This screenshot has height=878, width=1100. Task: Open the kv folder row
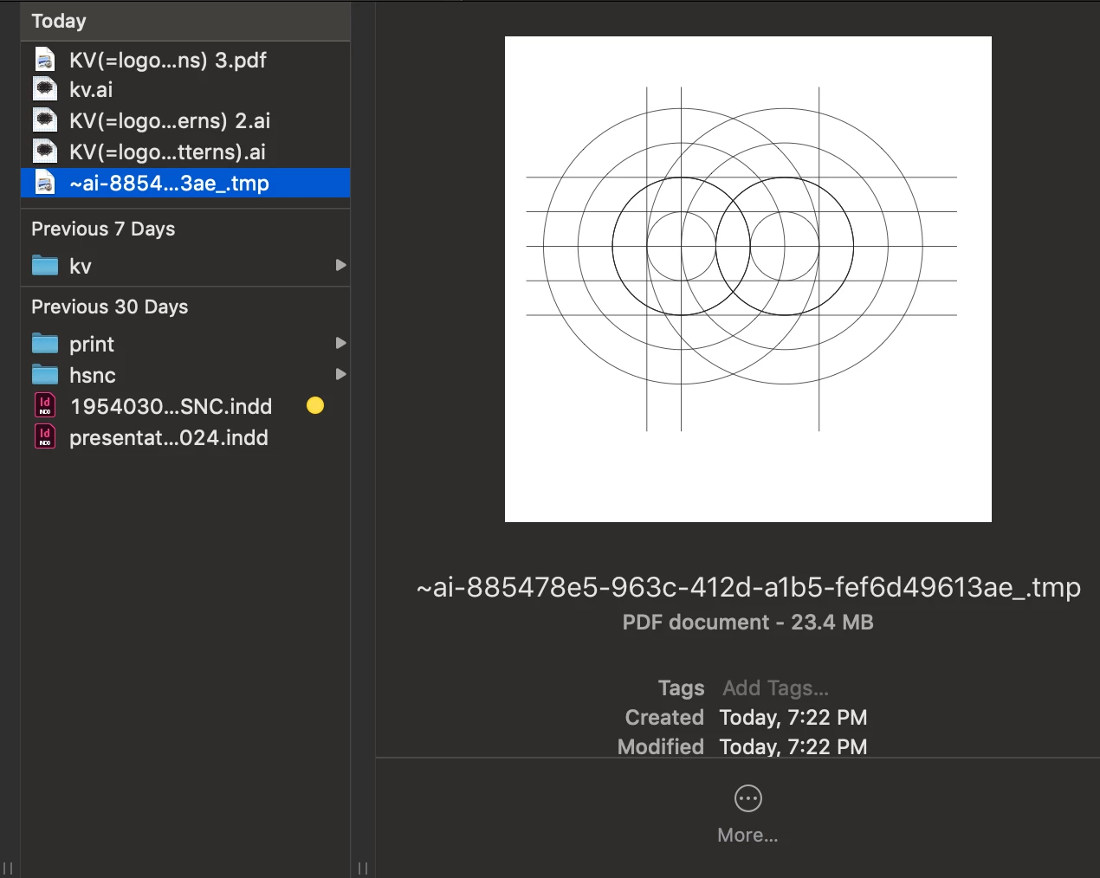click(185, 266)
